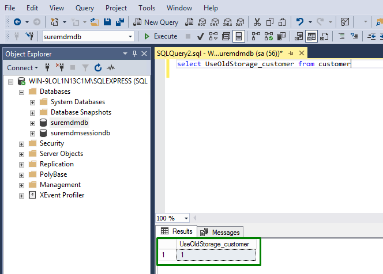Toggle Include Actual Execution Plan
This screenshot has width=383, height=274.
(256, 37)
